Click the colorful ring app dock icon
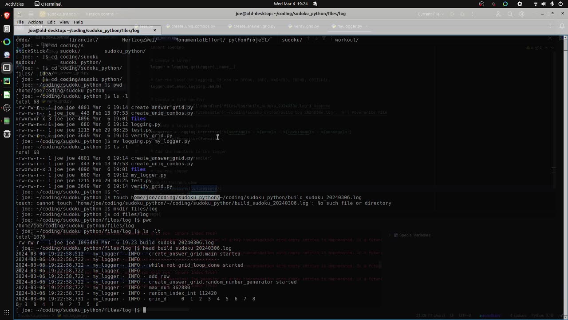Image resolution: width=568 pixels, height=320 pixels. click(x=7, y=42)
